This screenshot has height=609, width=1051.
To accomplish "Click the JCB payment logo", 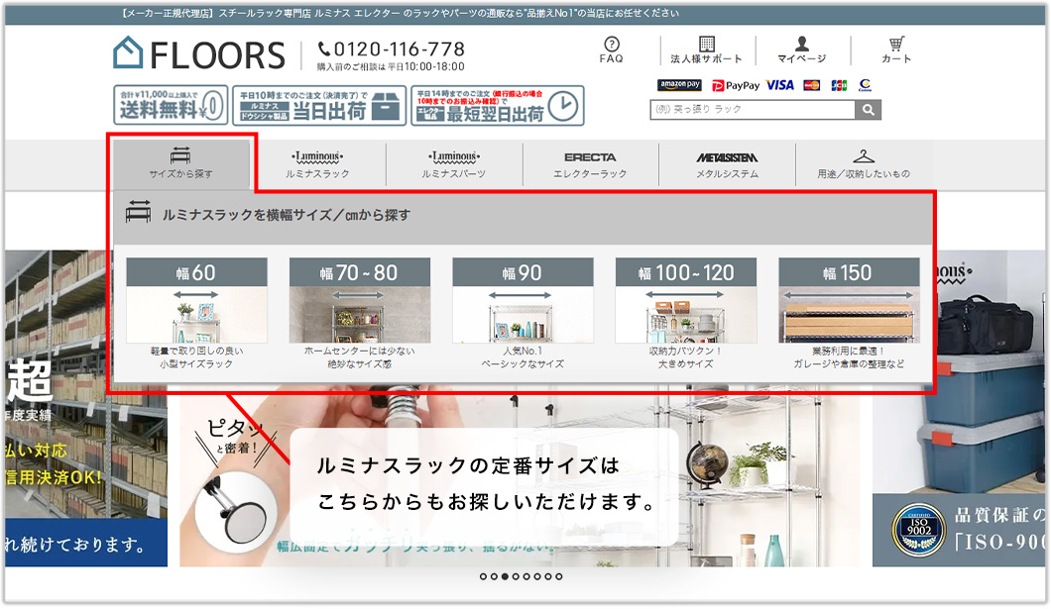I will coord(839,85).
